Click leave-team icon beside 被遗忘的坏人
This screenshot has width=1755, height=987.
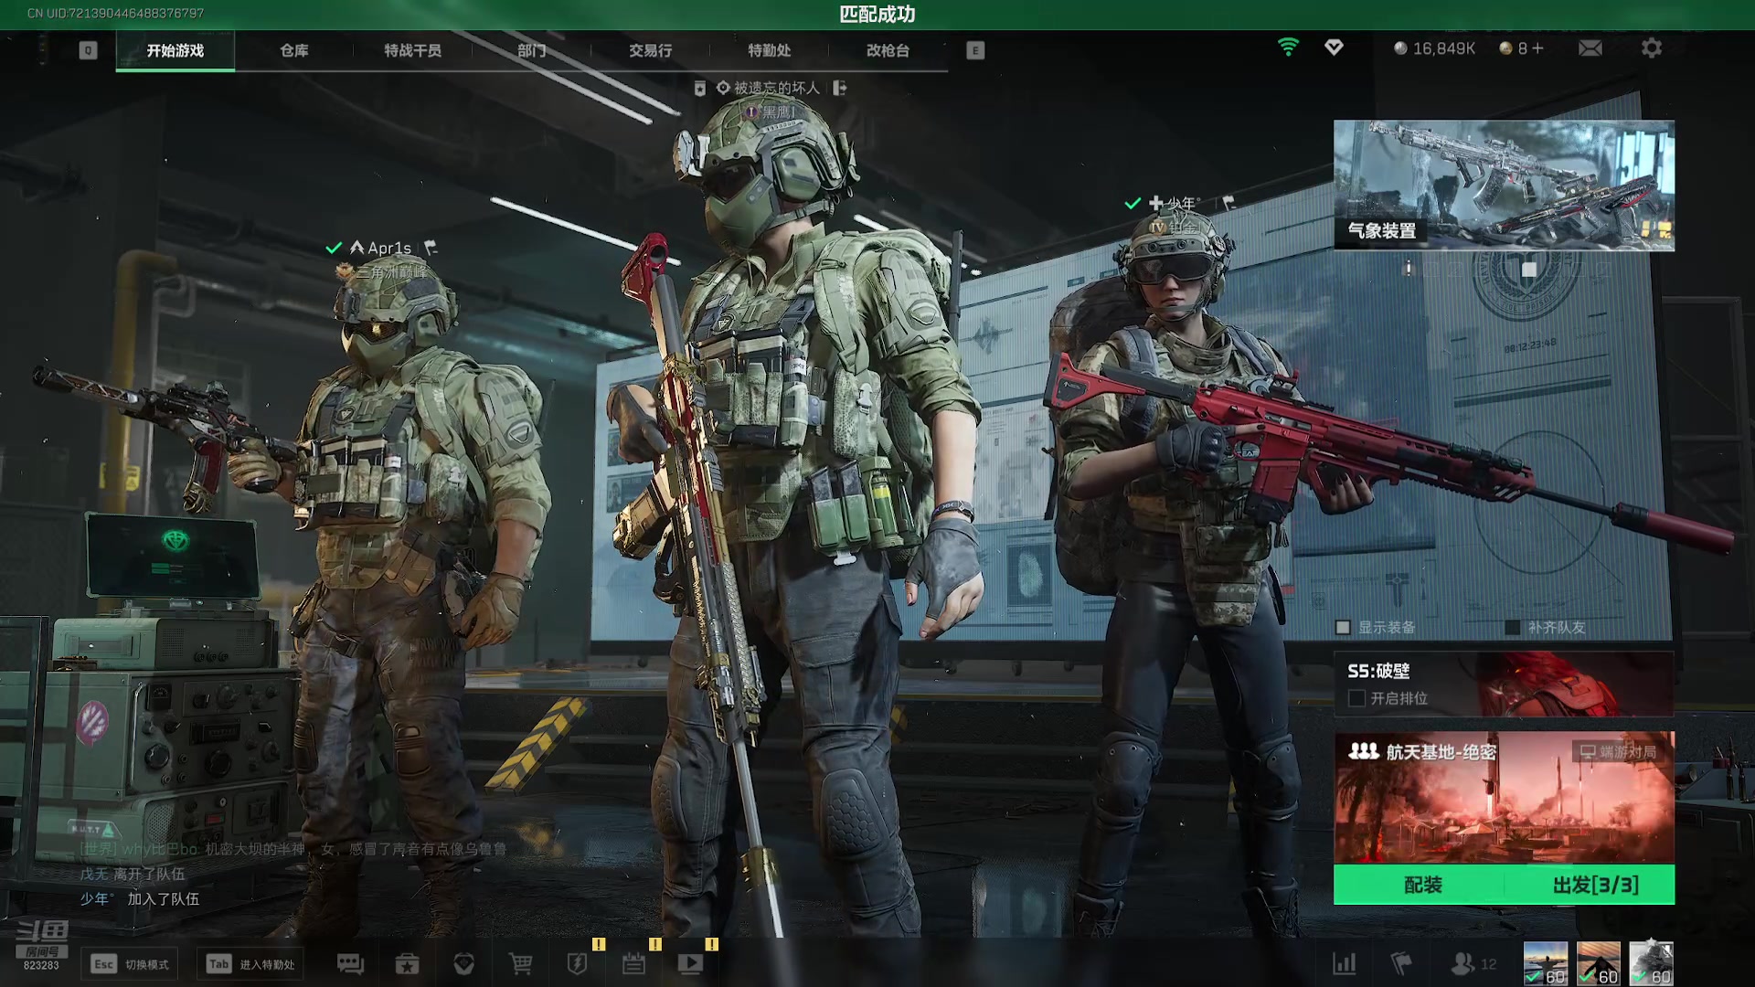840,88
